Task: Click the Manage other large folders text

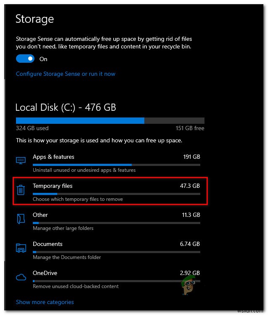Action: pos(63,228)
